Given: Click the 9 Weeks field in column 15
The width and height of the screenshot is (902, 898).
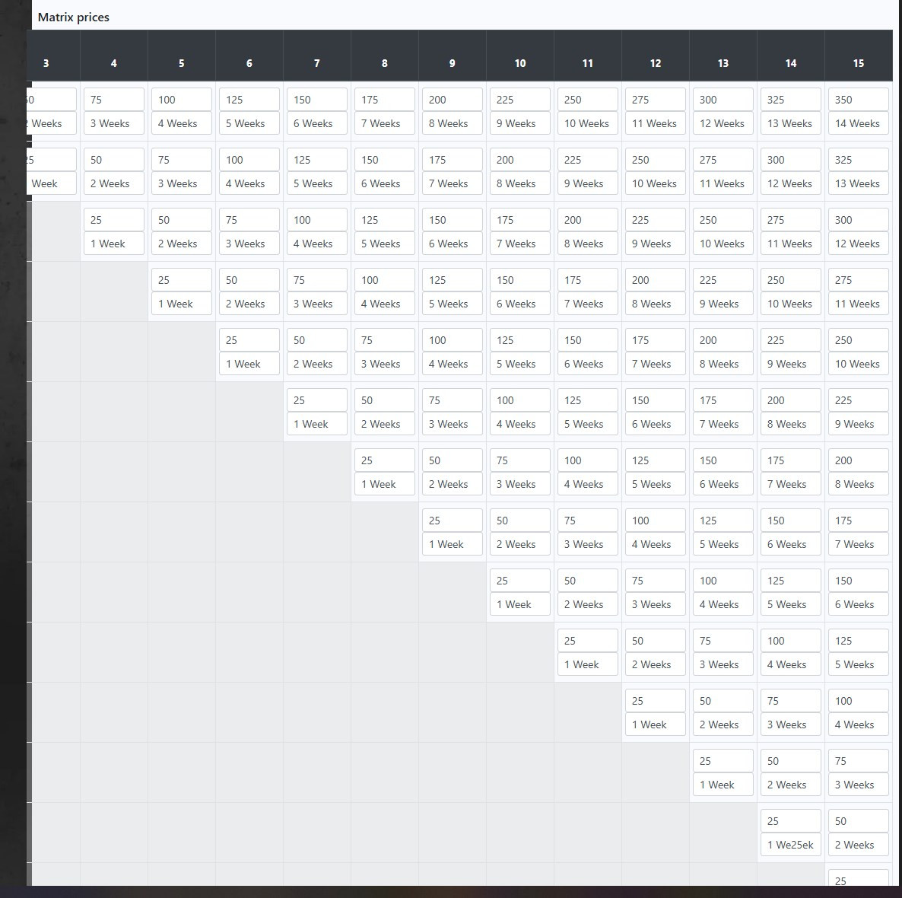Looking at the screenshot, I should [x=859, y=424].
